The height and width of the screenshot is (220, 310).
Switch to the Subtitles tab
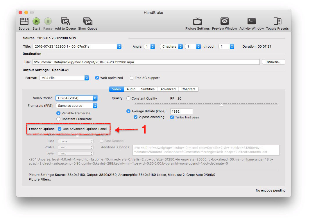point(148,89)
